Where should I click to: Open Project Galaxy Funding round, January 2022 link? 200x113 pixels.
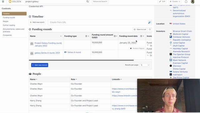click(48, 44)
